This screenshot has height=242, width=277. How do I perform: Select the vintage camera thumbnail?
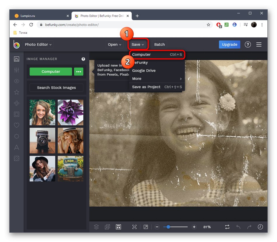click(42, 141)
